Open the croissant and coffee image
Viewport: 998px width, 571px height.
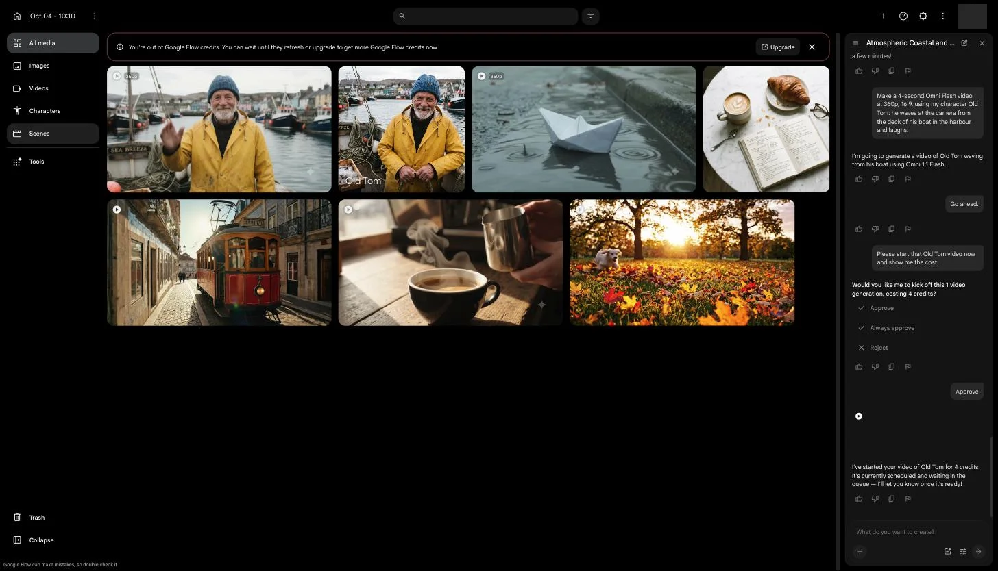[766, 129]
